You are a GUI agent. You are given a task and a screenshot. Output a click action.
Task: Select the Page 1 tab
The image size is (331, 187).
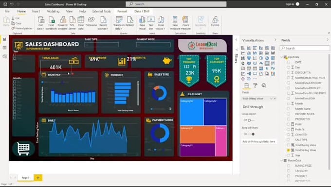tap(25, 178)
